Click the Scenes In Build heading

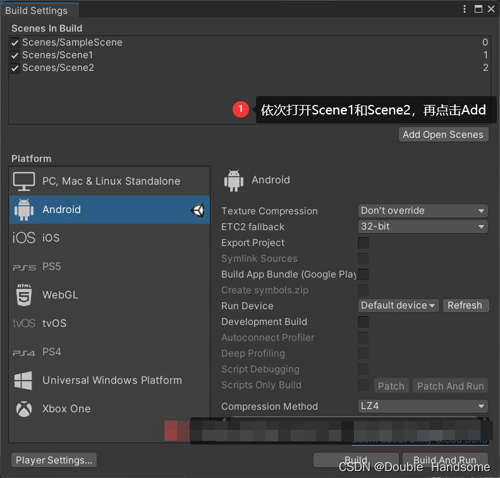click(x=47, y=28)
